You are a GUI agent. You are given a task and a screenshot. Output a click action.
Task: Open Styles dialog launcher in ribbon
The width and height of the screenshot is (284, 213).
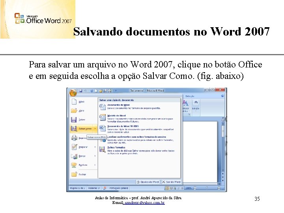189,114
